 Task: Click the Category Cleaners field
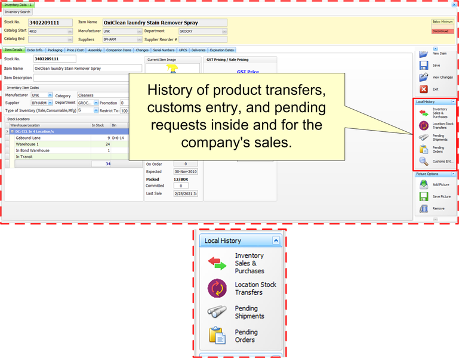103,95
